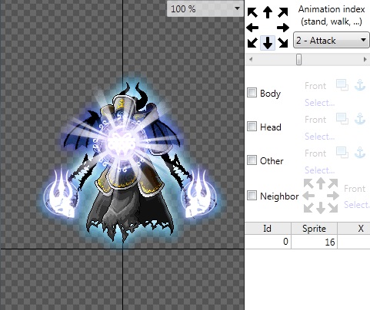
Task: Select the down-right direction arrow
Action: click(283, 42)
